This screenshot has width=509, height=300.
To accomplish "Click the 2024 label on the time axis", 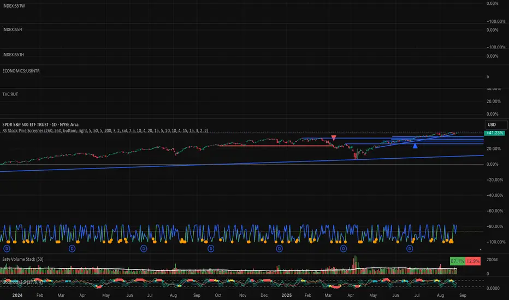I will coord(17,296).
